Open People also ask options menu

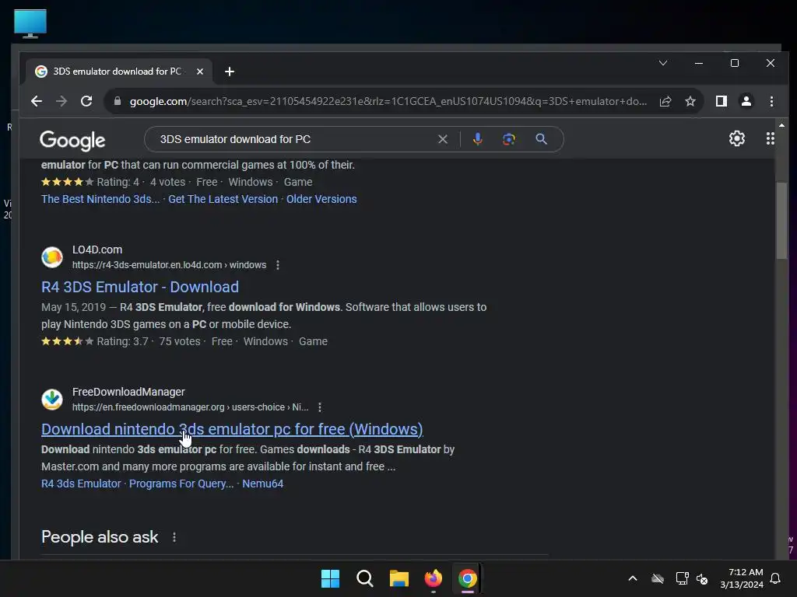point(174,537)
